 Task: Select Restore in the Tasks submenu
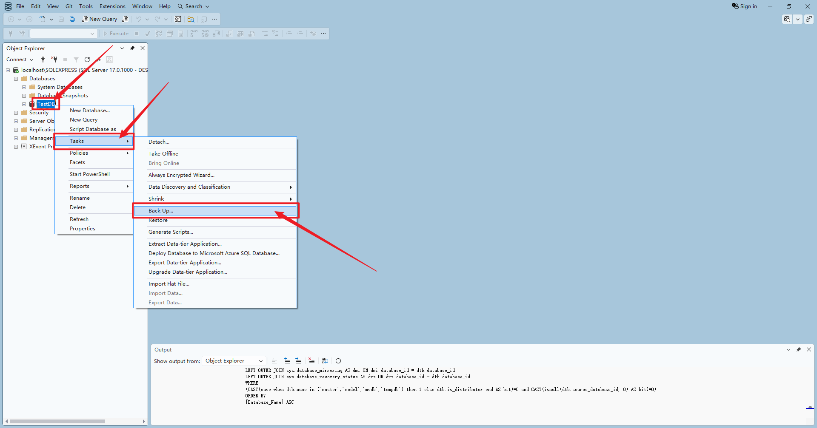(x=215, y=220)
